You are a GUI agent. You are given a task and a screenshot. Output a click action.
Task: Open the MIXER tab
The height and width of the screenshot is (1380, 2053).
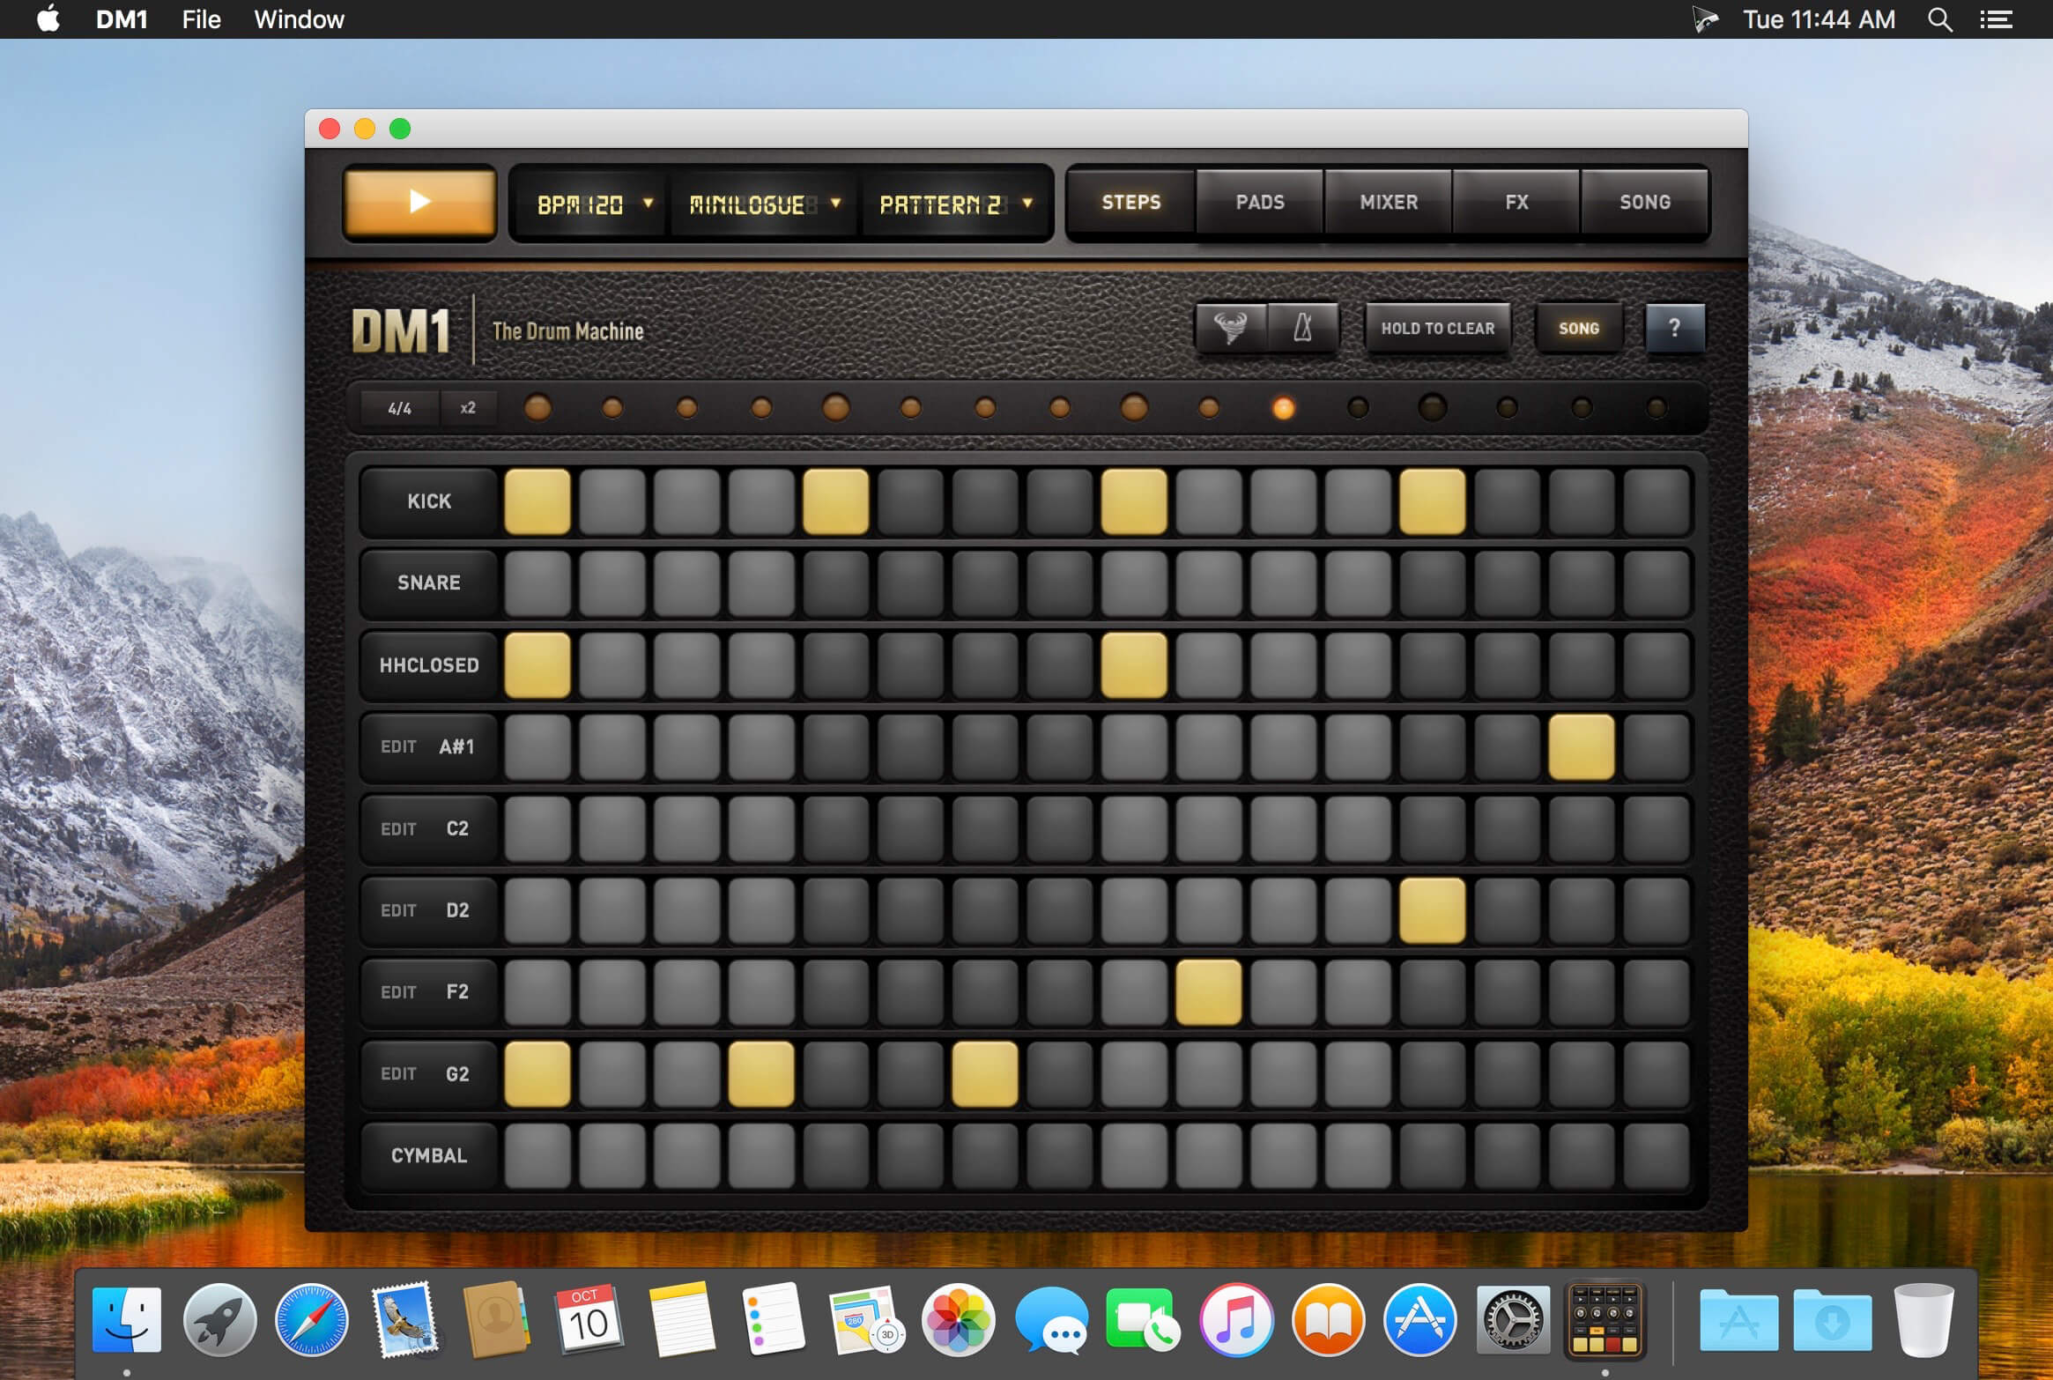coord(1389,202)
